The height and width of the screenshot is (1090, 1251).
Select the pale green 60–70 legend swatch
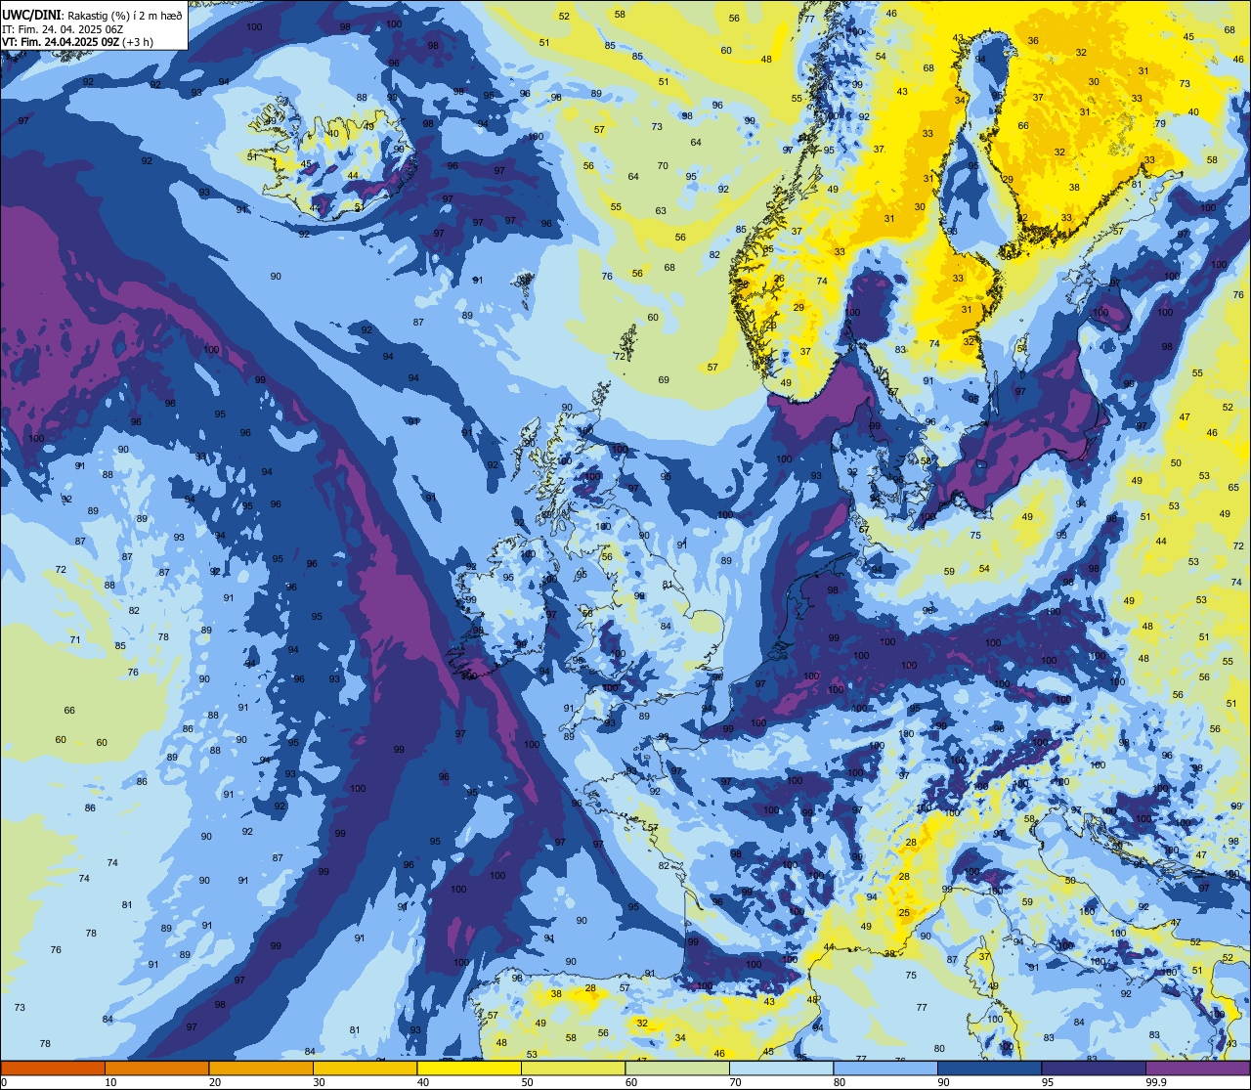(x=677, y=1068)
